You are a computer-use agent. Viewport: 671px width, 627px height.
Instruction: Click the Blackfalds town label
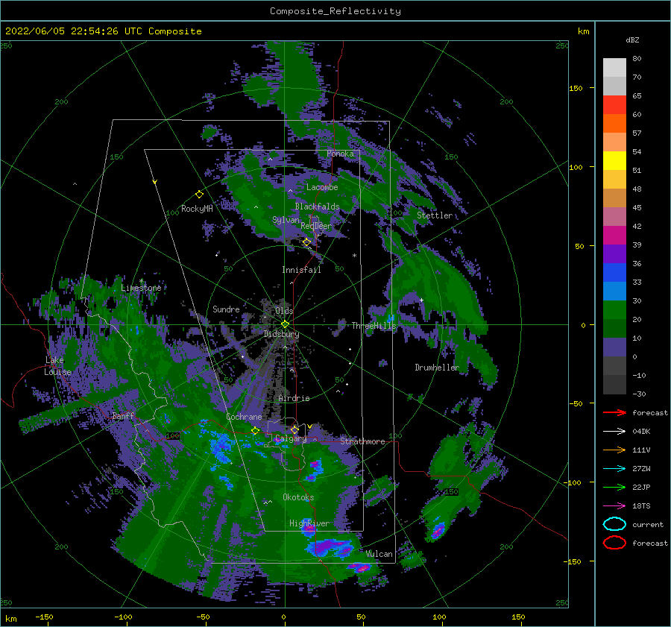coord(317,207)
